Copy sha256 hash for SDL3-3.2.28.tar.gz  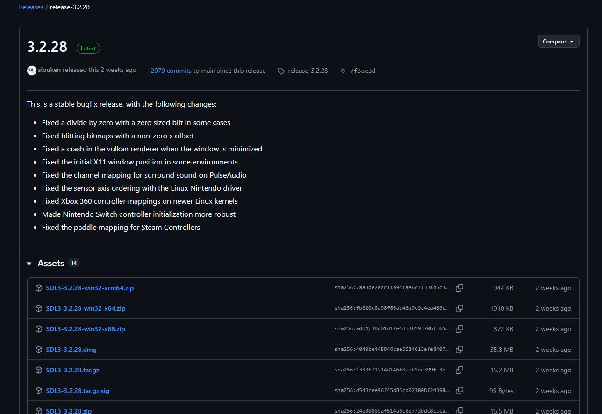459,370
